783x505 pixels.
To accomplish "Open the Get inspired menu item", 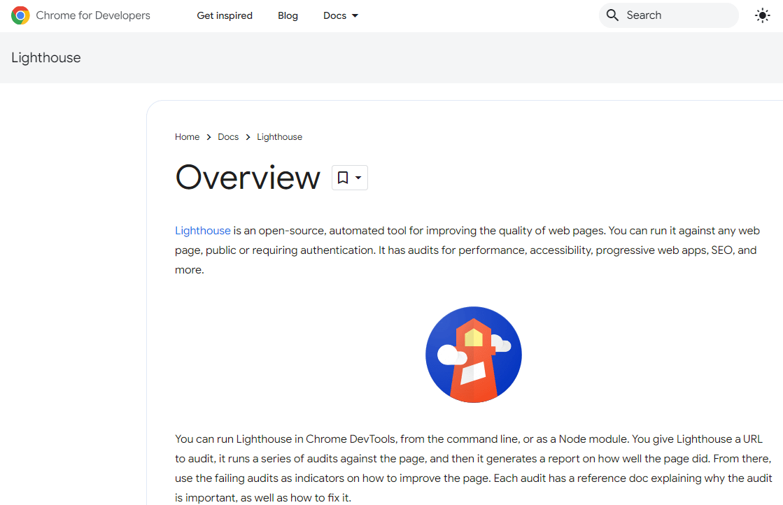I will click(x=225, y=15).
